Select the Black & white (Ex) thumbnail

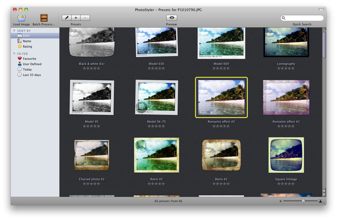(x=92, y=42)
